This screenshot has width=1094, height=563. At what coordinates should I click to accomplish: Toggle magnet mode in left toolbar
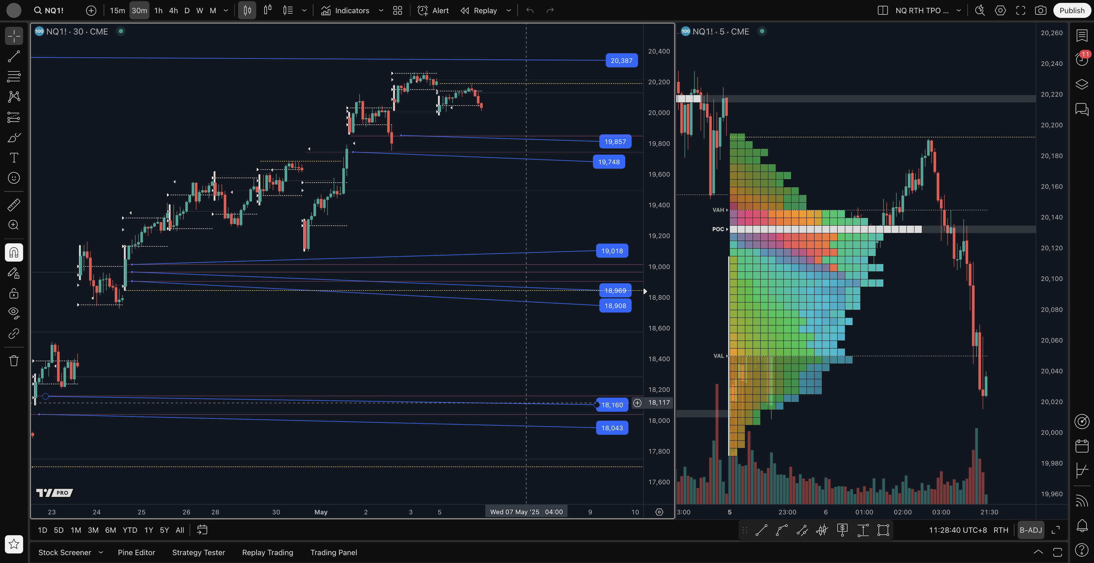click(x=14, y=253)
